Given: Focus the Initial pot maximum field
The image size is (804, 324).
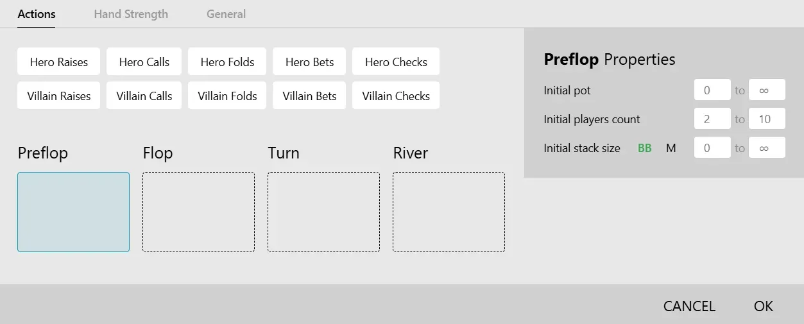Looking at the screenshot, I should click(767, 90).
